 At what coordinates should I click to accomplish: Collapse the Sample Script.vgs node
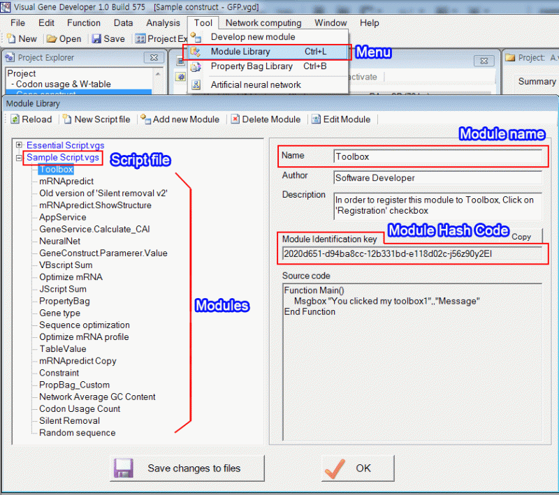click(x=20, y=158)
